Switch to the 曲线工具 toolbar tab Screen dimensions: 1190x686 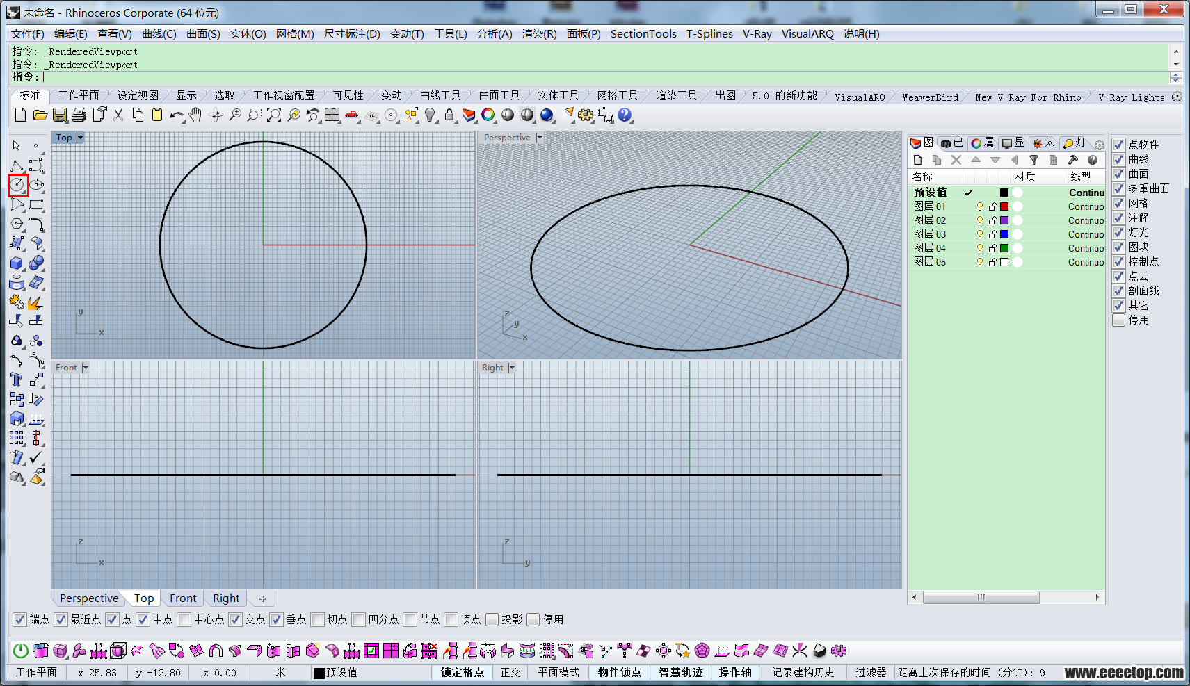click(x=440, y=96)
